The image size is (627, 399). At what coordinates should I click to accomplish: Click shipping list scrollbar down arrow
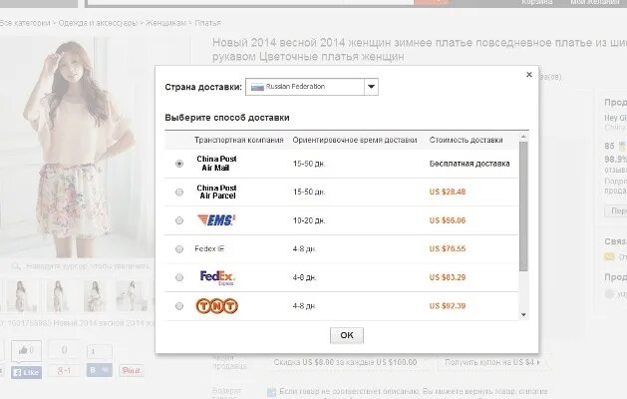pyautogui.click(x=523, y=314)
